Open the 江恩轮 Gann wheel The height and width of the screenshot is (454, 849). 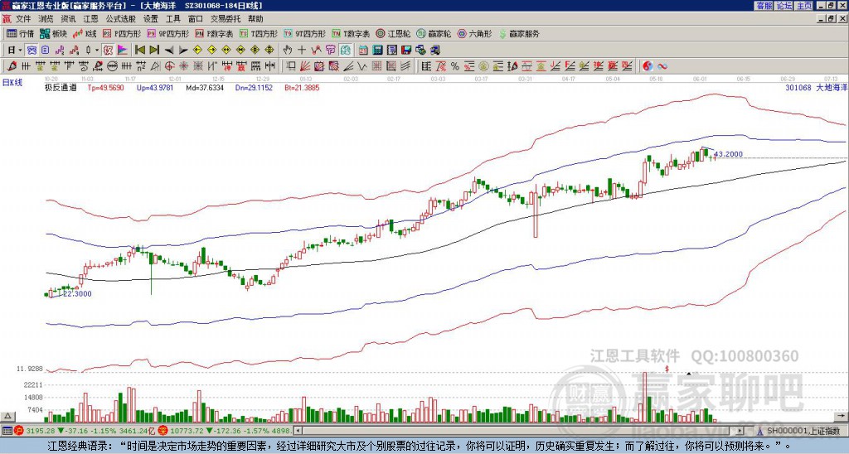[x=393, y=33]
